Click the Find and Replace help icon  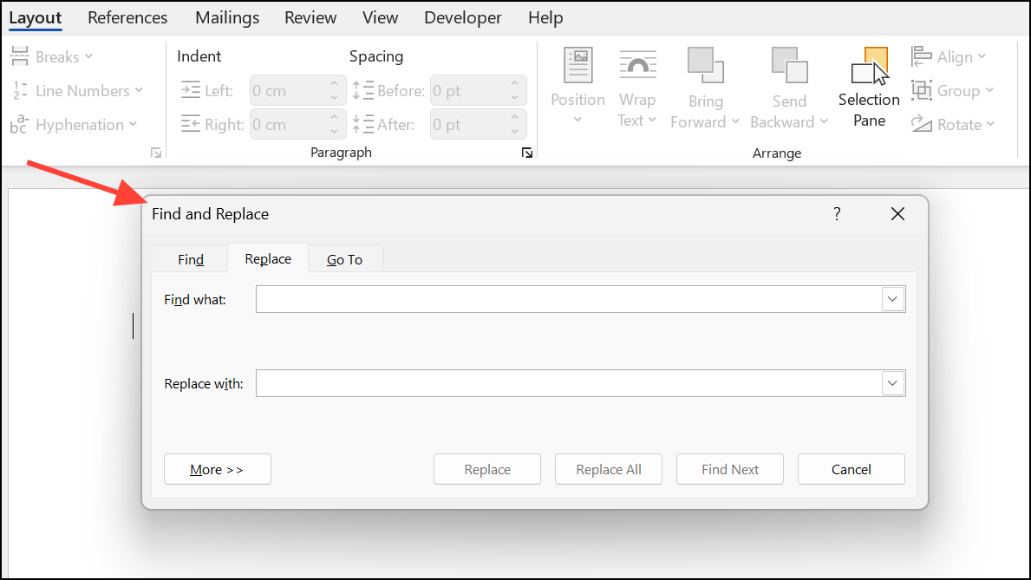pyautogui.click(x=837, y=214)
